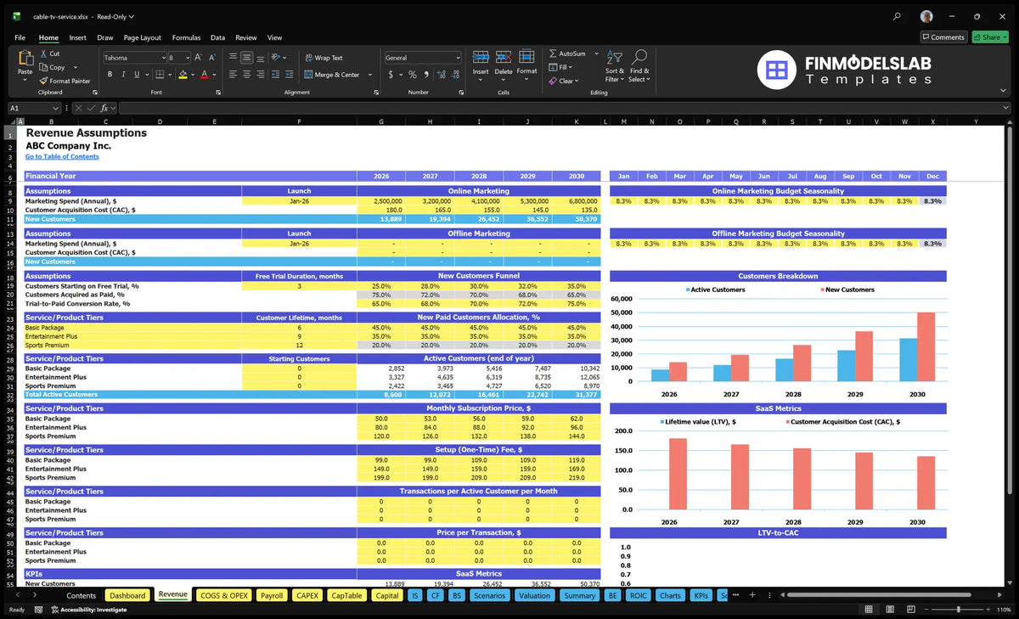Screen dimensions: 1019x619
Task: Open the File menu
Action: tap(20, 37)
